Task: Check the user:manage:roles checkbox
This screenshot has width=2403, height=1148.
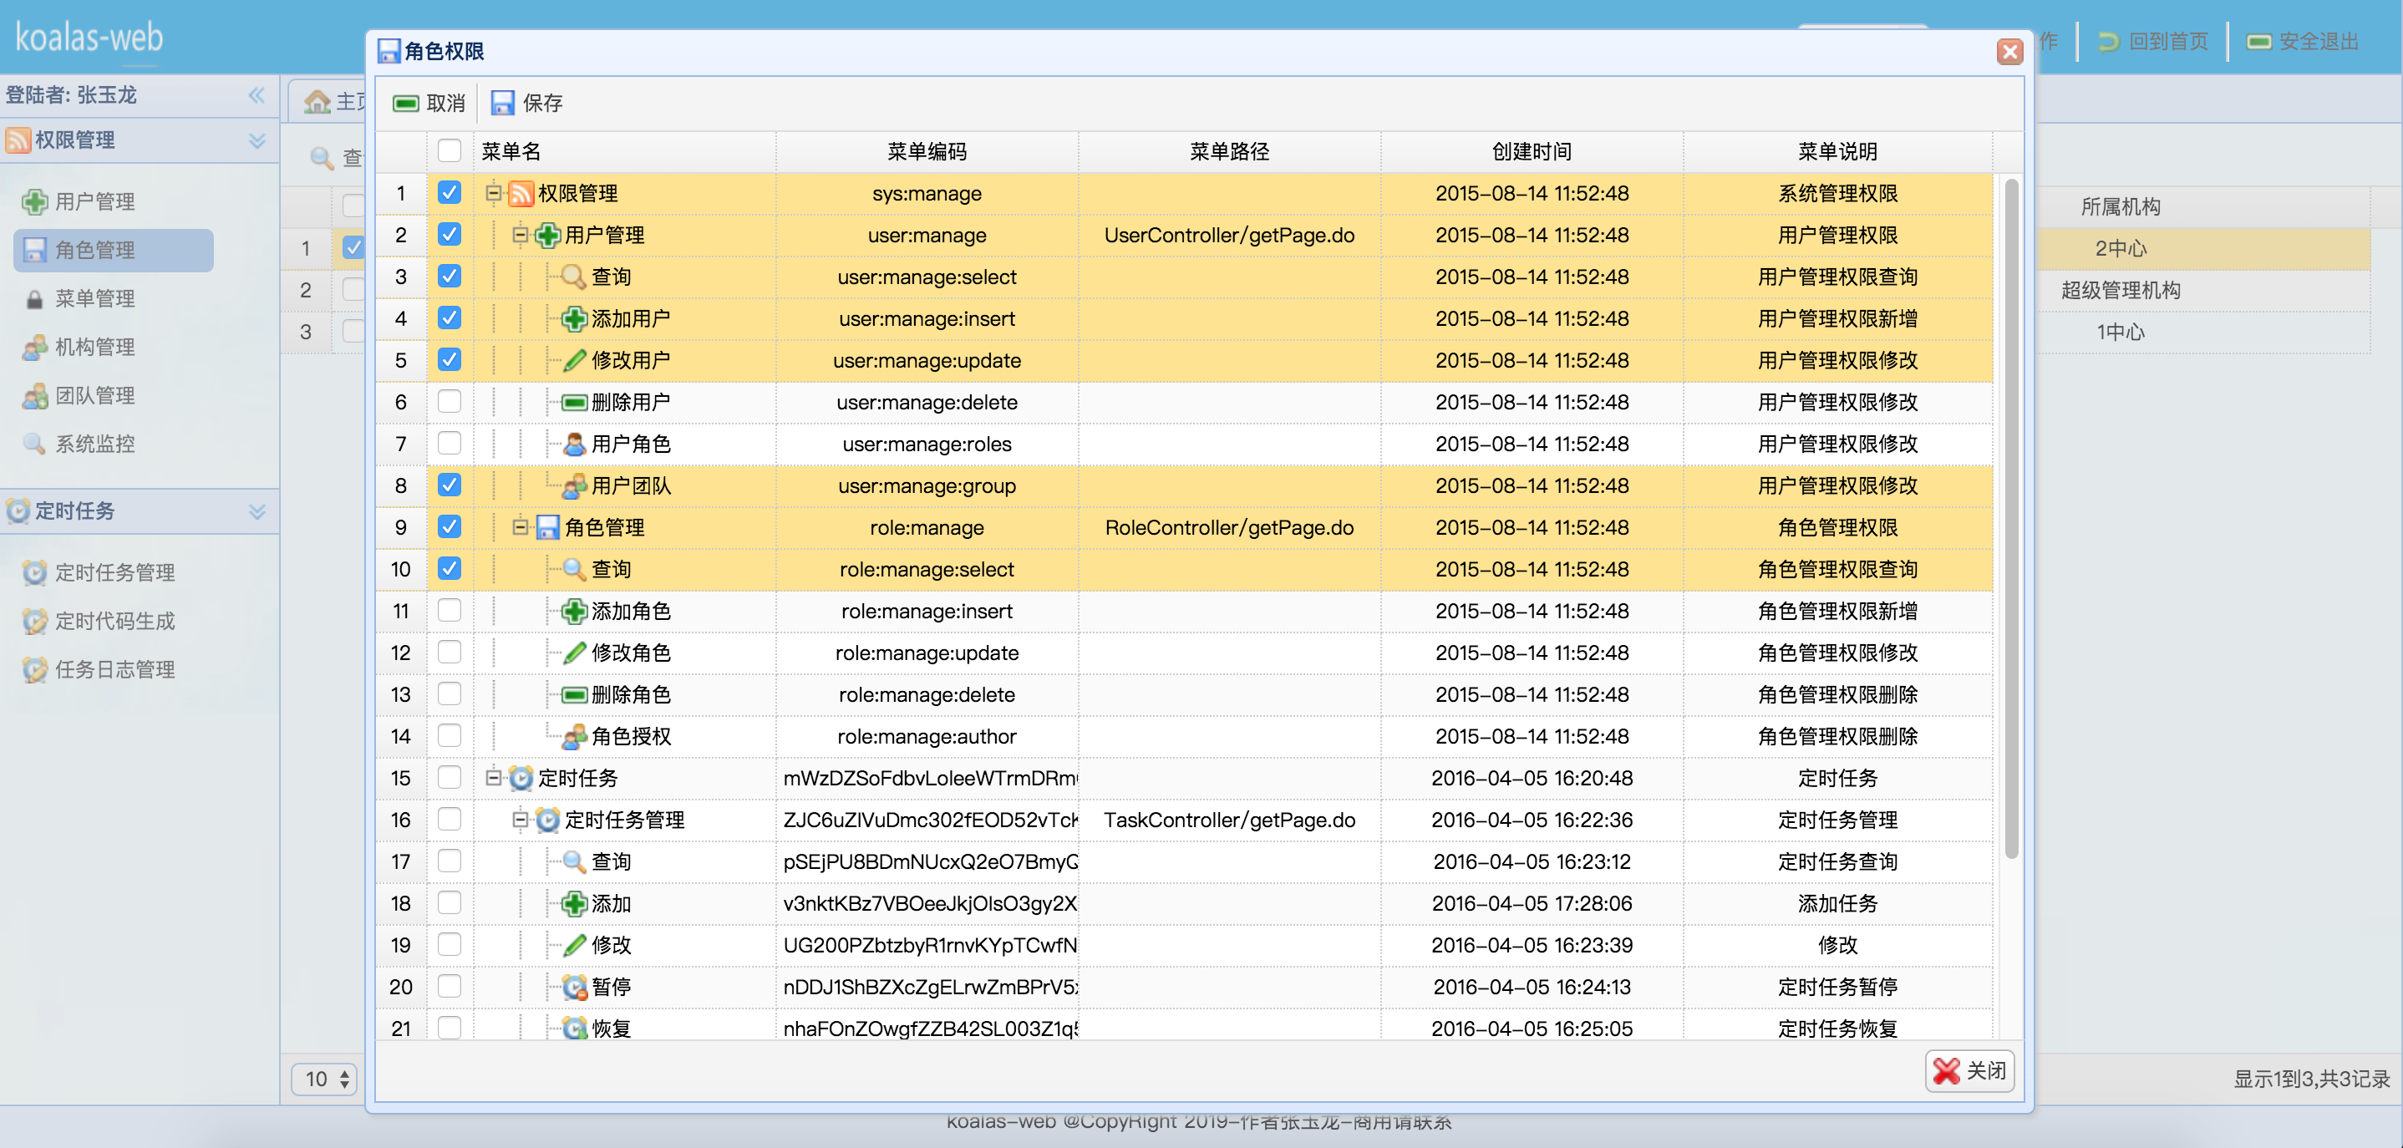Action: (450, 443)
